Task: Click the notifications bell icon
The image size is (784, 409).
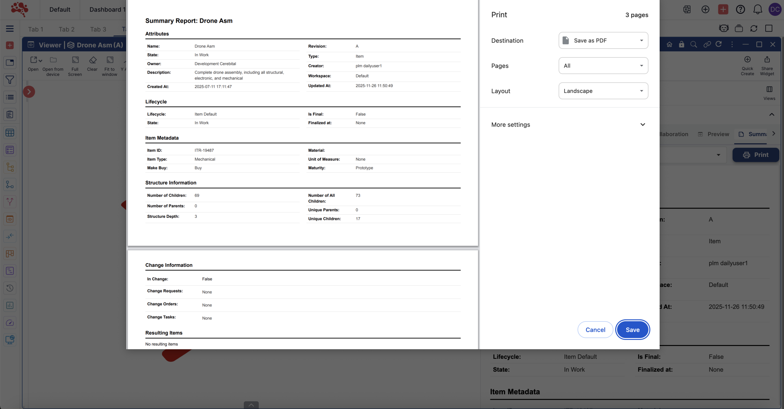Action: tap(758, 9)
